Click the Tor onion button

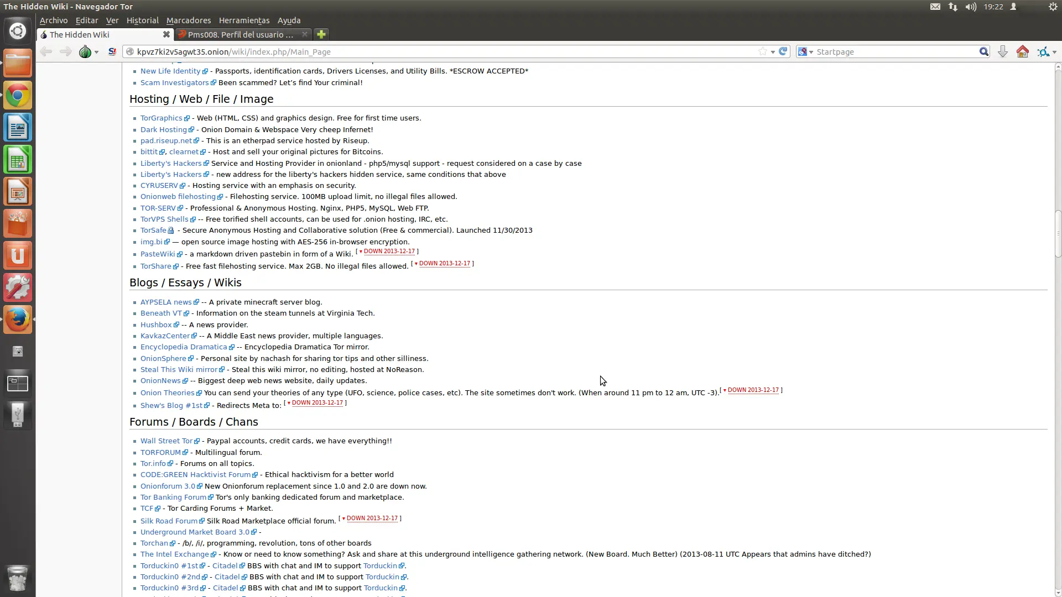point(85,52)
